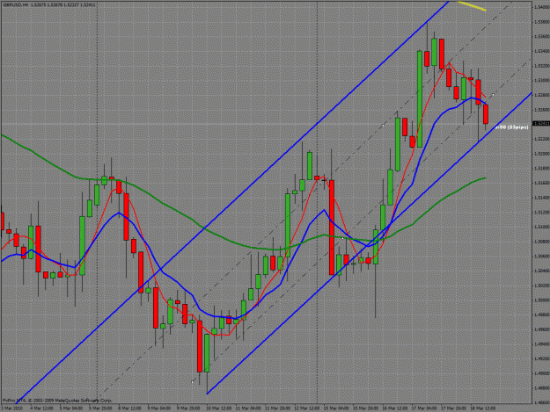550x412 pixels.
Task: Click the white '(23pips)' spread label
Action: coord(517,127)
